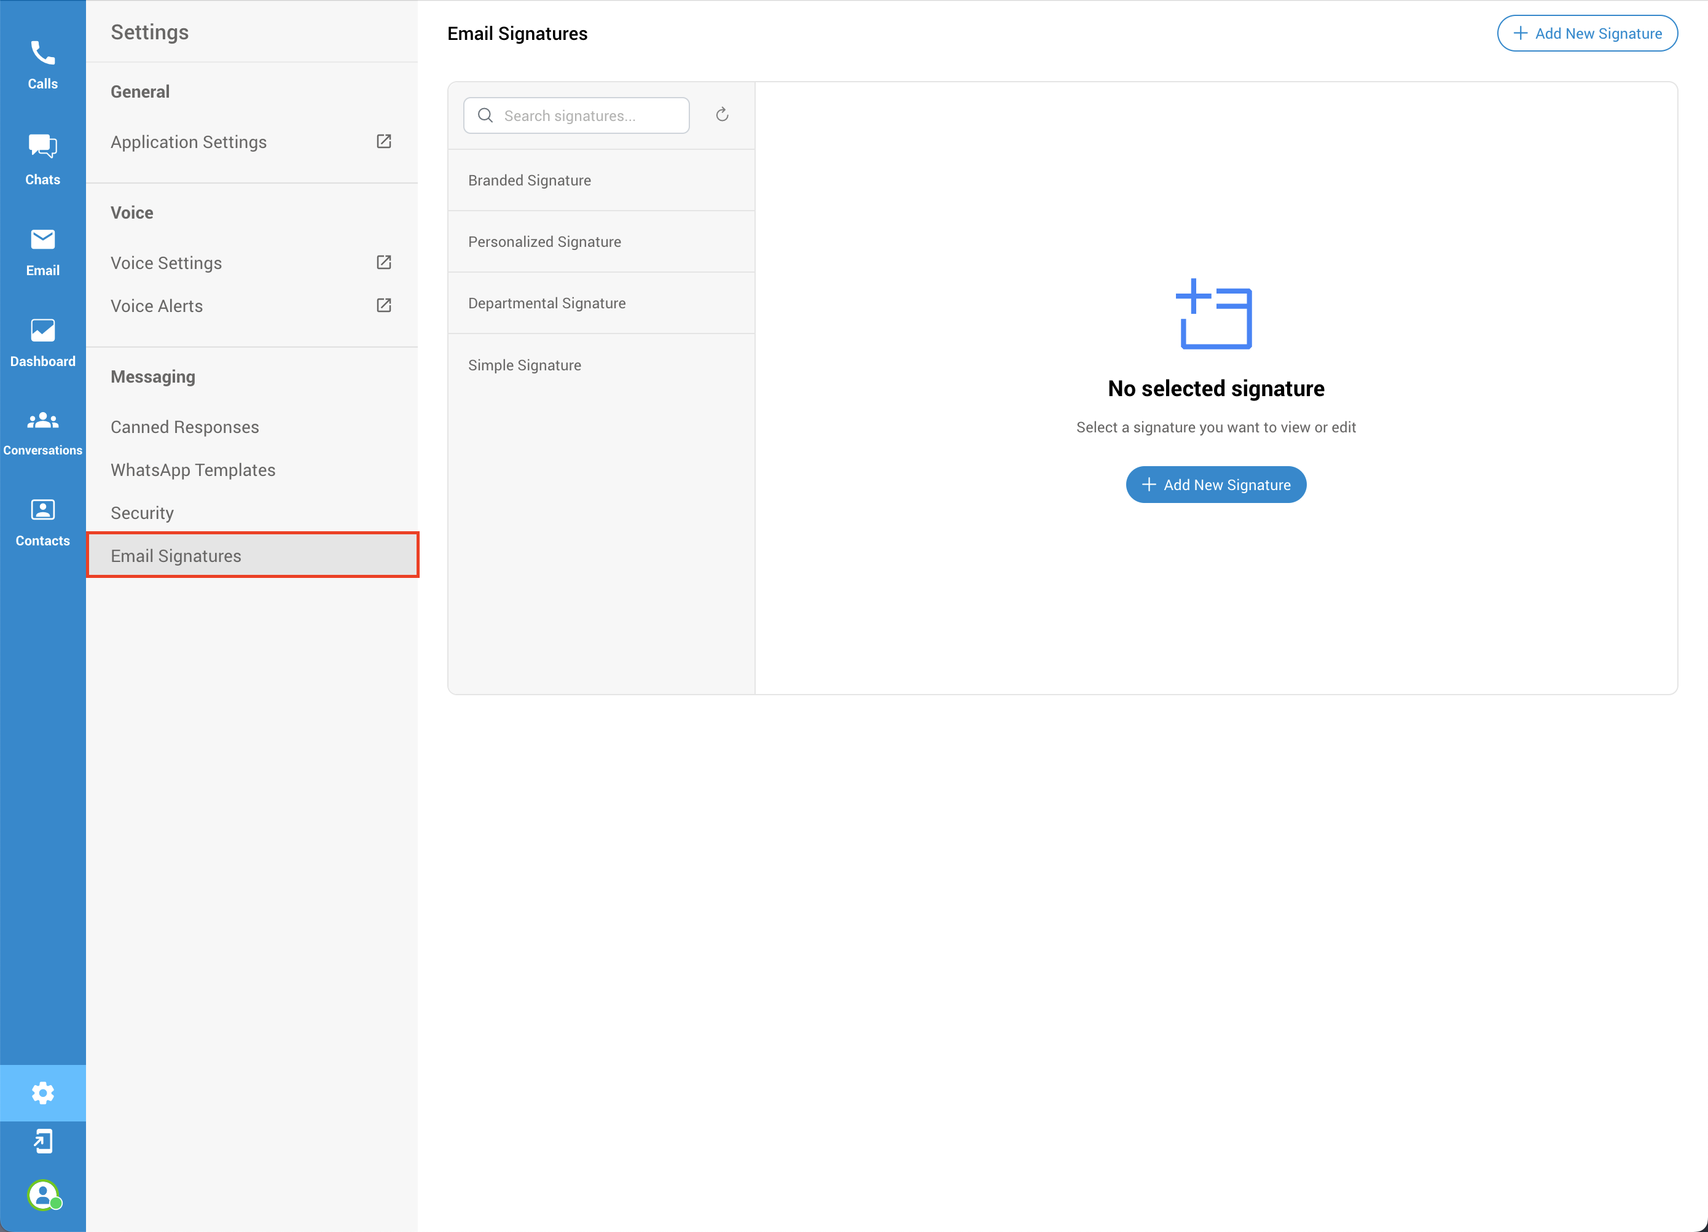The width and height of the screenshot is (1708, 1232).
Task: Select Departmental Signature
Action: click(x=601, y=303)
